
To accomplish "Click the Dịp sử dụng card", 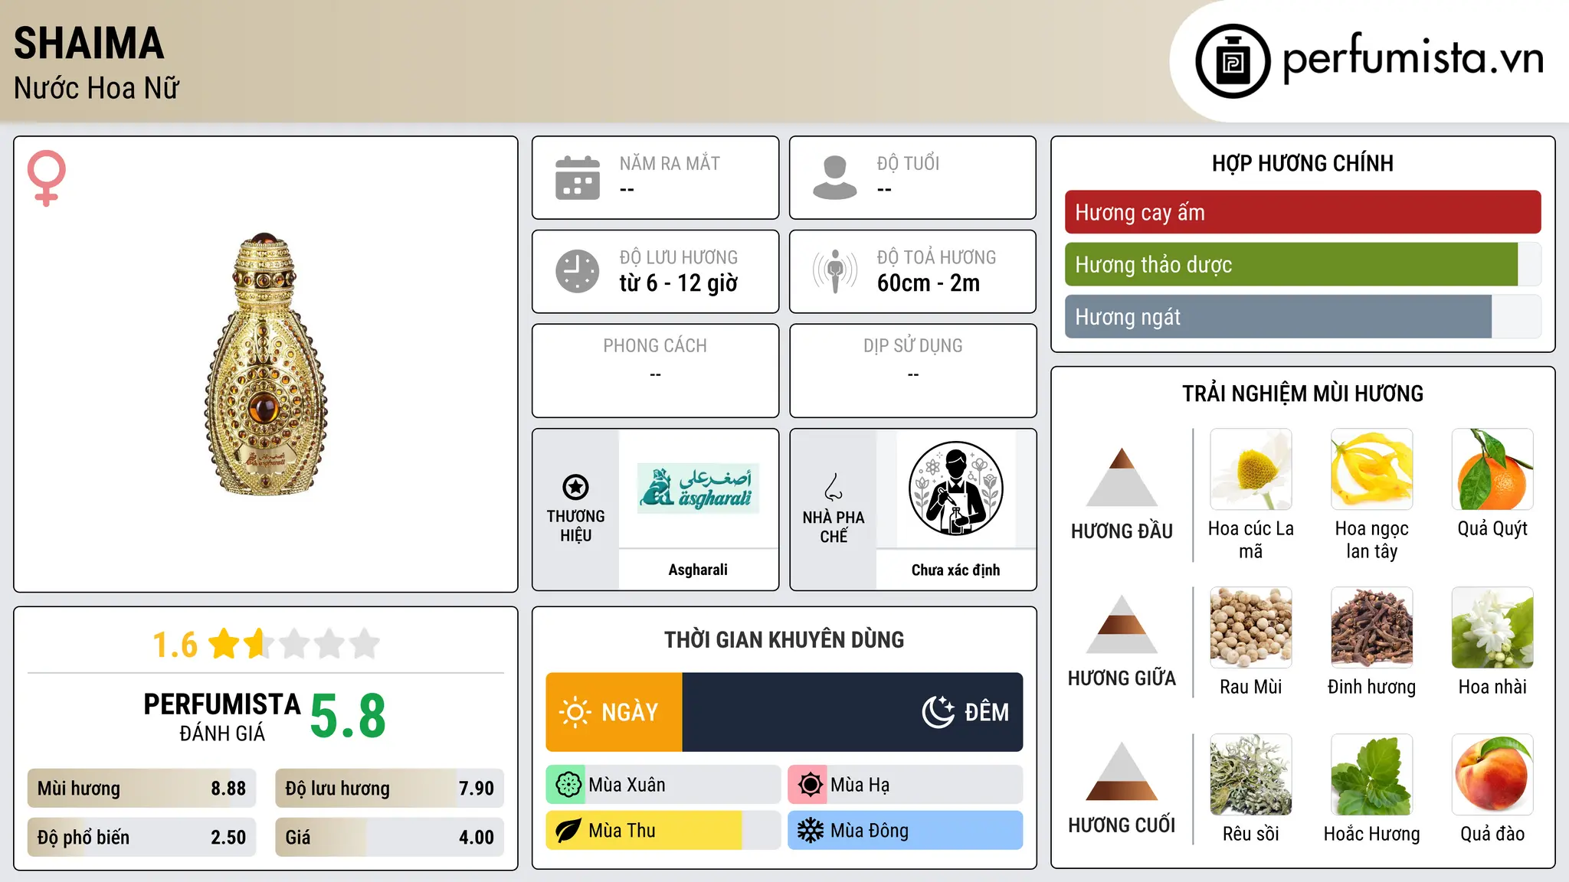I will click(912, 371).
